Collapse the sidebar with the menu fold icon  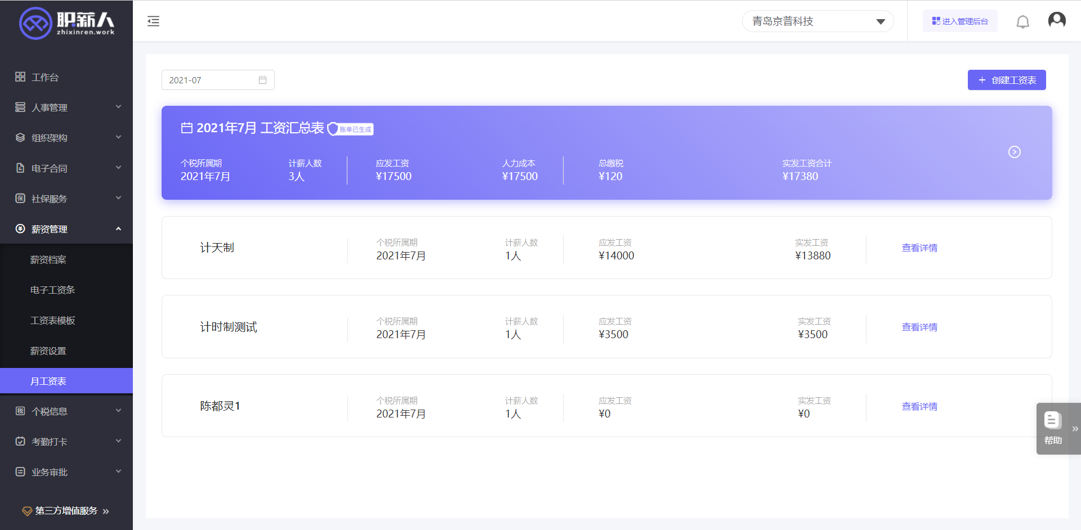pos(153,21)
